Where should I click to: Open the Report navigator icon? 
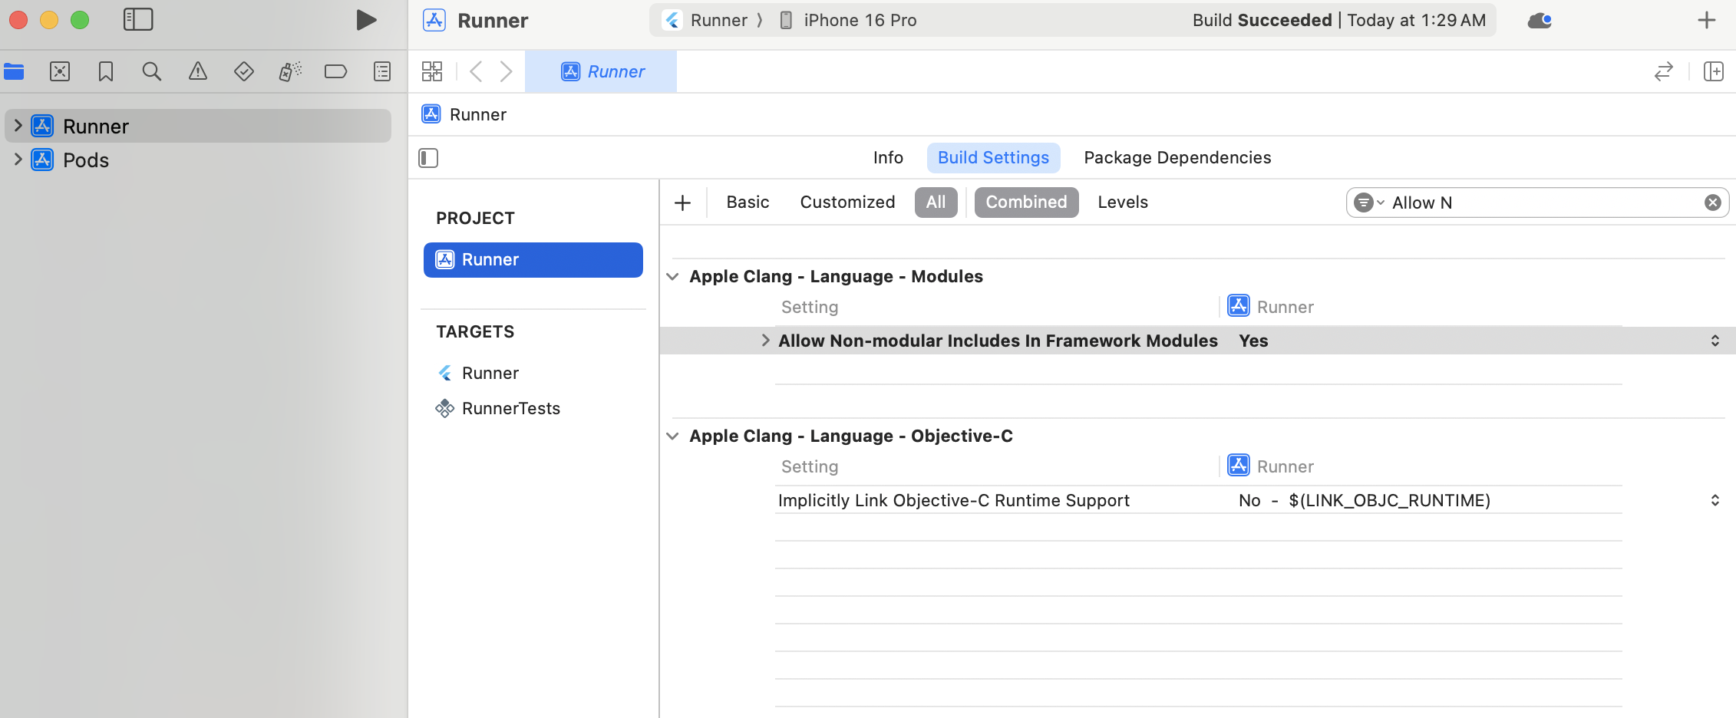[x=382, y=72]
